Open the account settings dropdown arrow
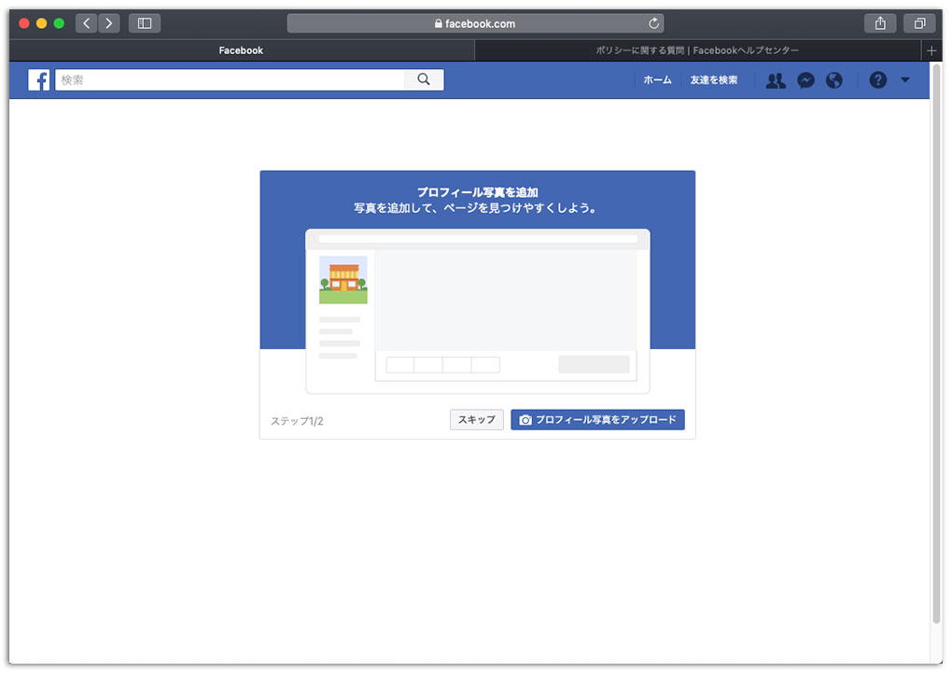 [x=905, y=80]
